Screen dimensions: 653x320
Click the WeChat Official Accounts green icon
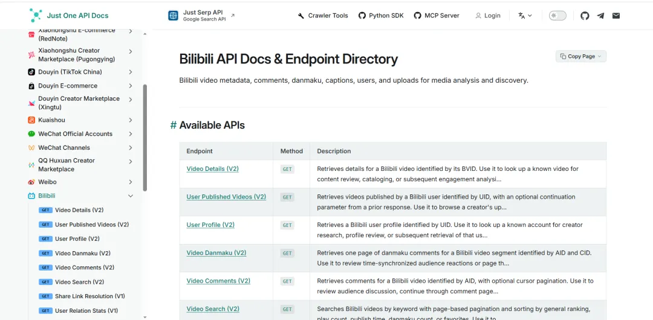click(x=31, y=133)
